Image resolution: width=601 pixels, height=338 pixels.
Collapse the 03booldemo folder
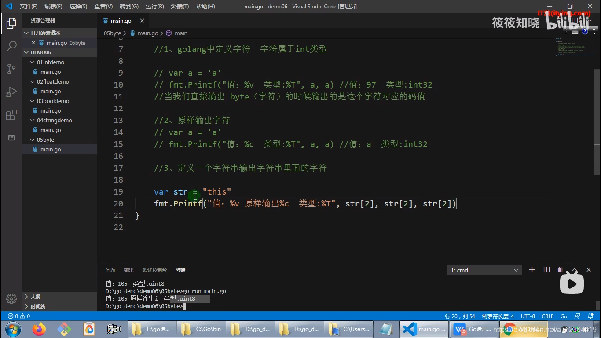[59, 101]
